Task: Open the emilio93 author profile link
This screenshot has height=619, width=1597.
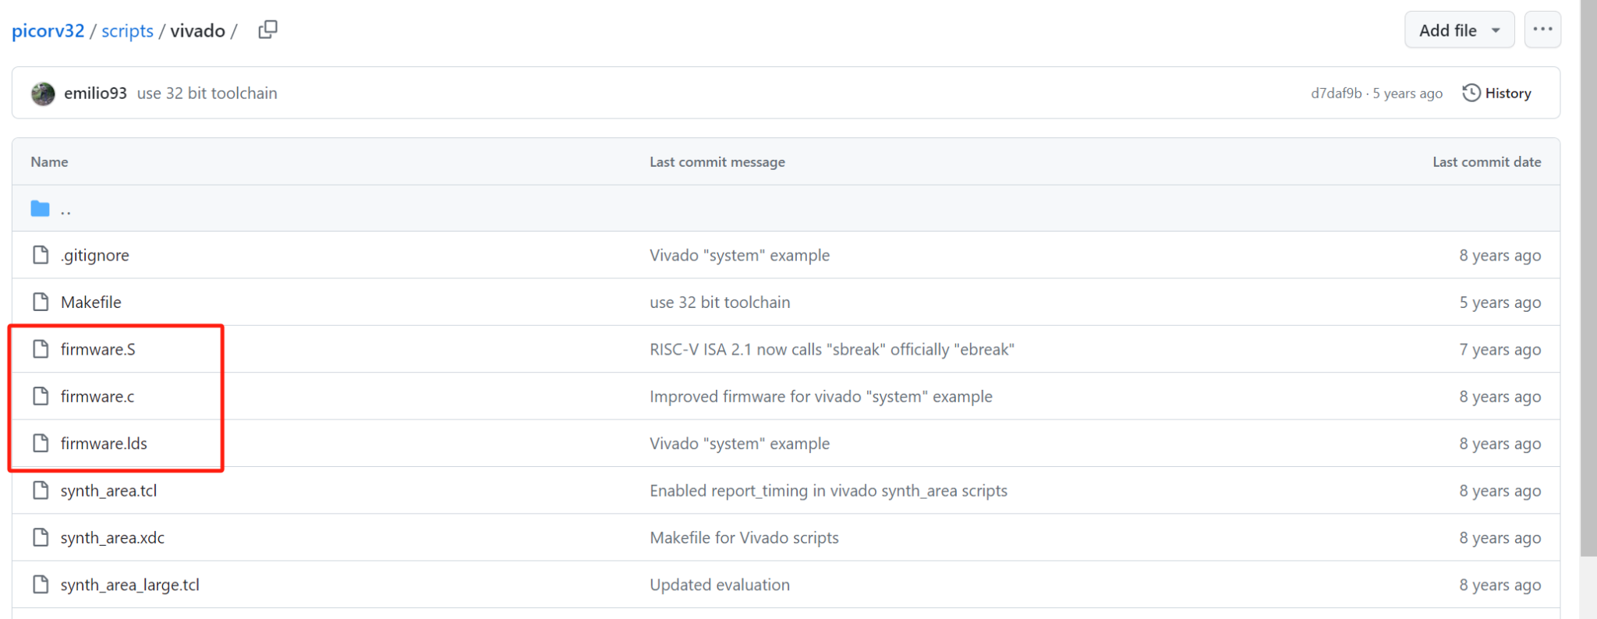Action: (x=95, y=94)
